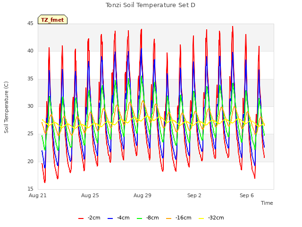Screen dimensions: 302x227
Task: Click the green -8cm legend color marker
Action: [140, 218]
